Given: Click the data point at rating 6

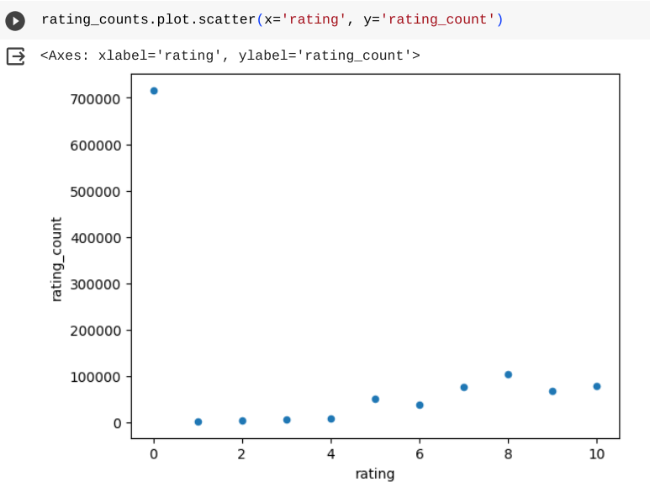Looking at the screenshot, I should [420, 405].
